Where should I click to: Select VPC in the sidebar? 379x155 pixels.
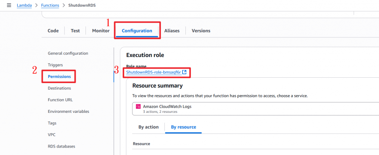(x=52, y=135)
